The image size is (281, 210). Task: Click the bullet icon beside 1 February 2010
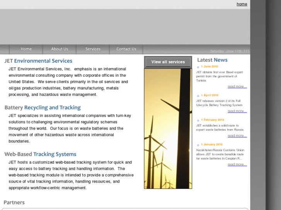coord(198,120)
